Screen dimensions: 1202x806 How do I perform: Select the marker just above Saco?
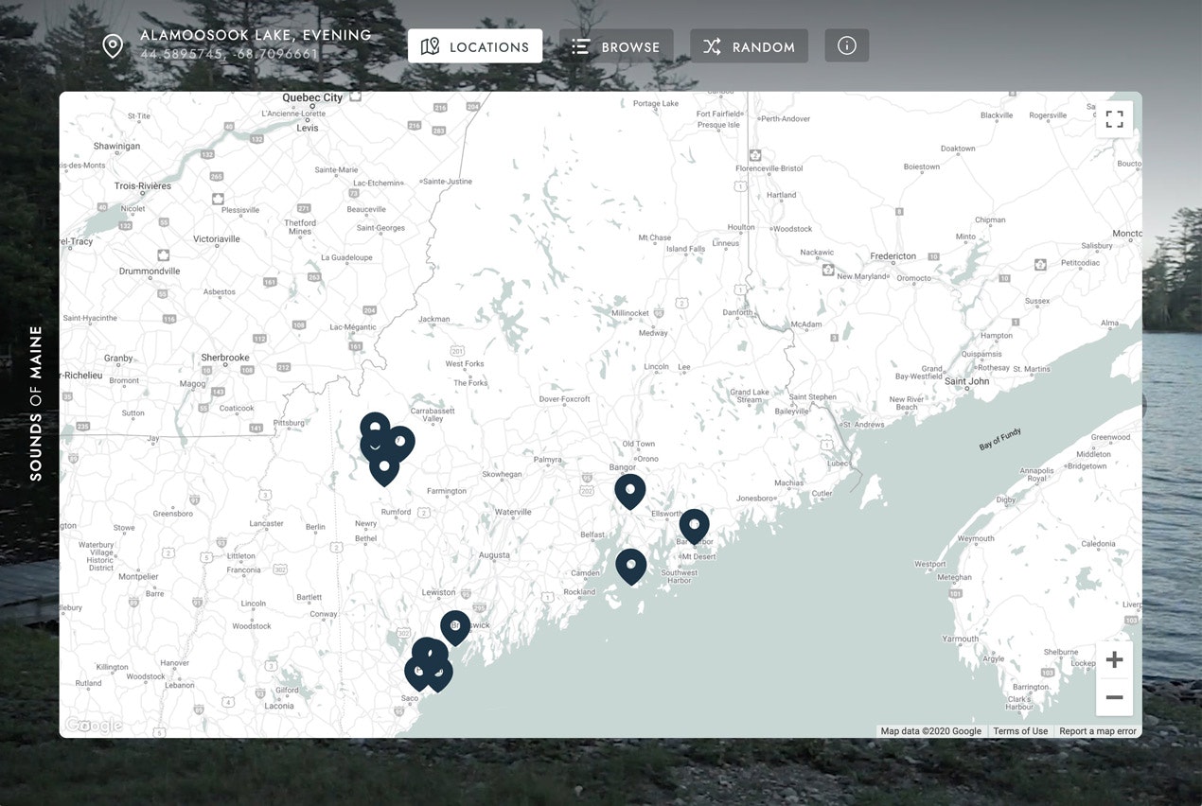pyautogui.click(x=417, y=675)
